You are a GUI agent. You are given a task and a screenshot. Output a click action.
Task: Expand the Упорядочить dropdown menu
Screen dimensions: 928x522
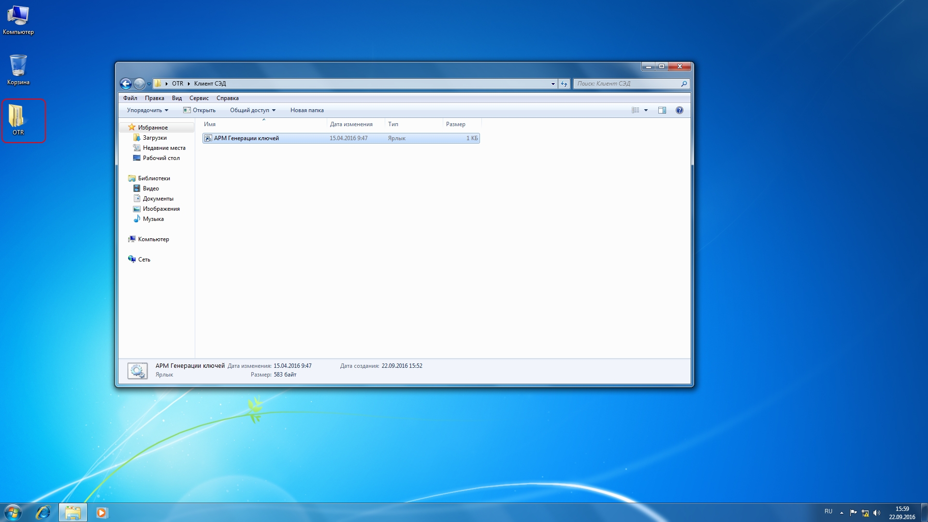[x=147, y=110]
